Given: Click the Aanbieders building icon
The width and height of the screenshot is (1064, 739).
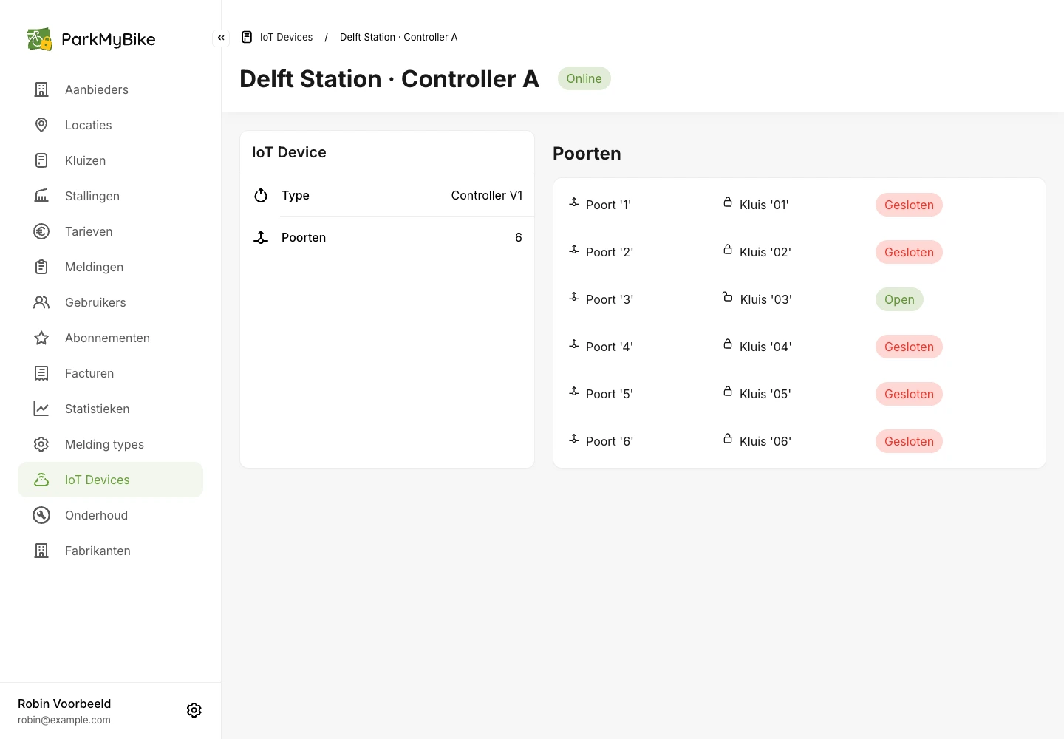Looking at the screenshot, I should click(x=41, y=89).
